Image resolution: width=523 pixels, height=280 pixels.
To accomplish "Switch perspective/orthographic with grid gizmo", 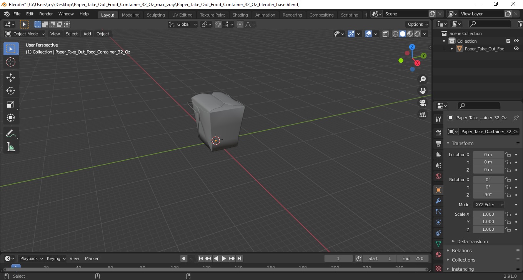I will coord(423,115).
